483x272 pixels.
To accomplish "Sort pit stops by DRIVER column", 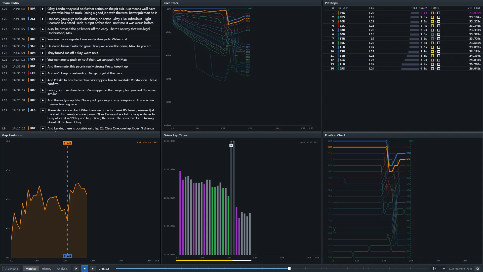I will point(343,8).
